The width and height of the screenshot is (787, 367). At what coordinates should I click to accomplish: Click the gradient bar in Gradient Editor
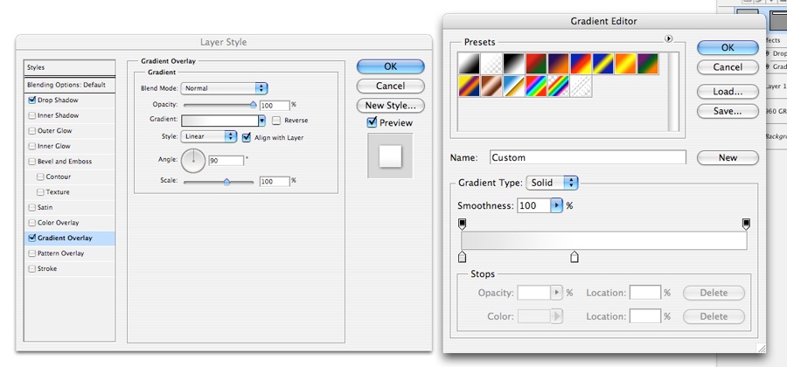(x=603, y=240)
